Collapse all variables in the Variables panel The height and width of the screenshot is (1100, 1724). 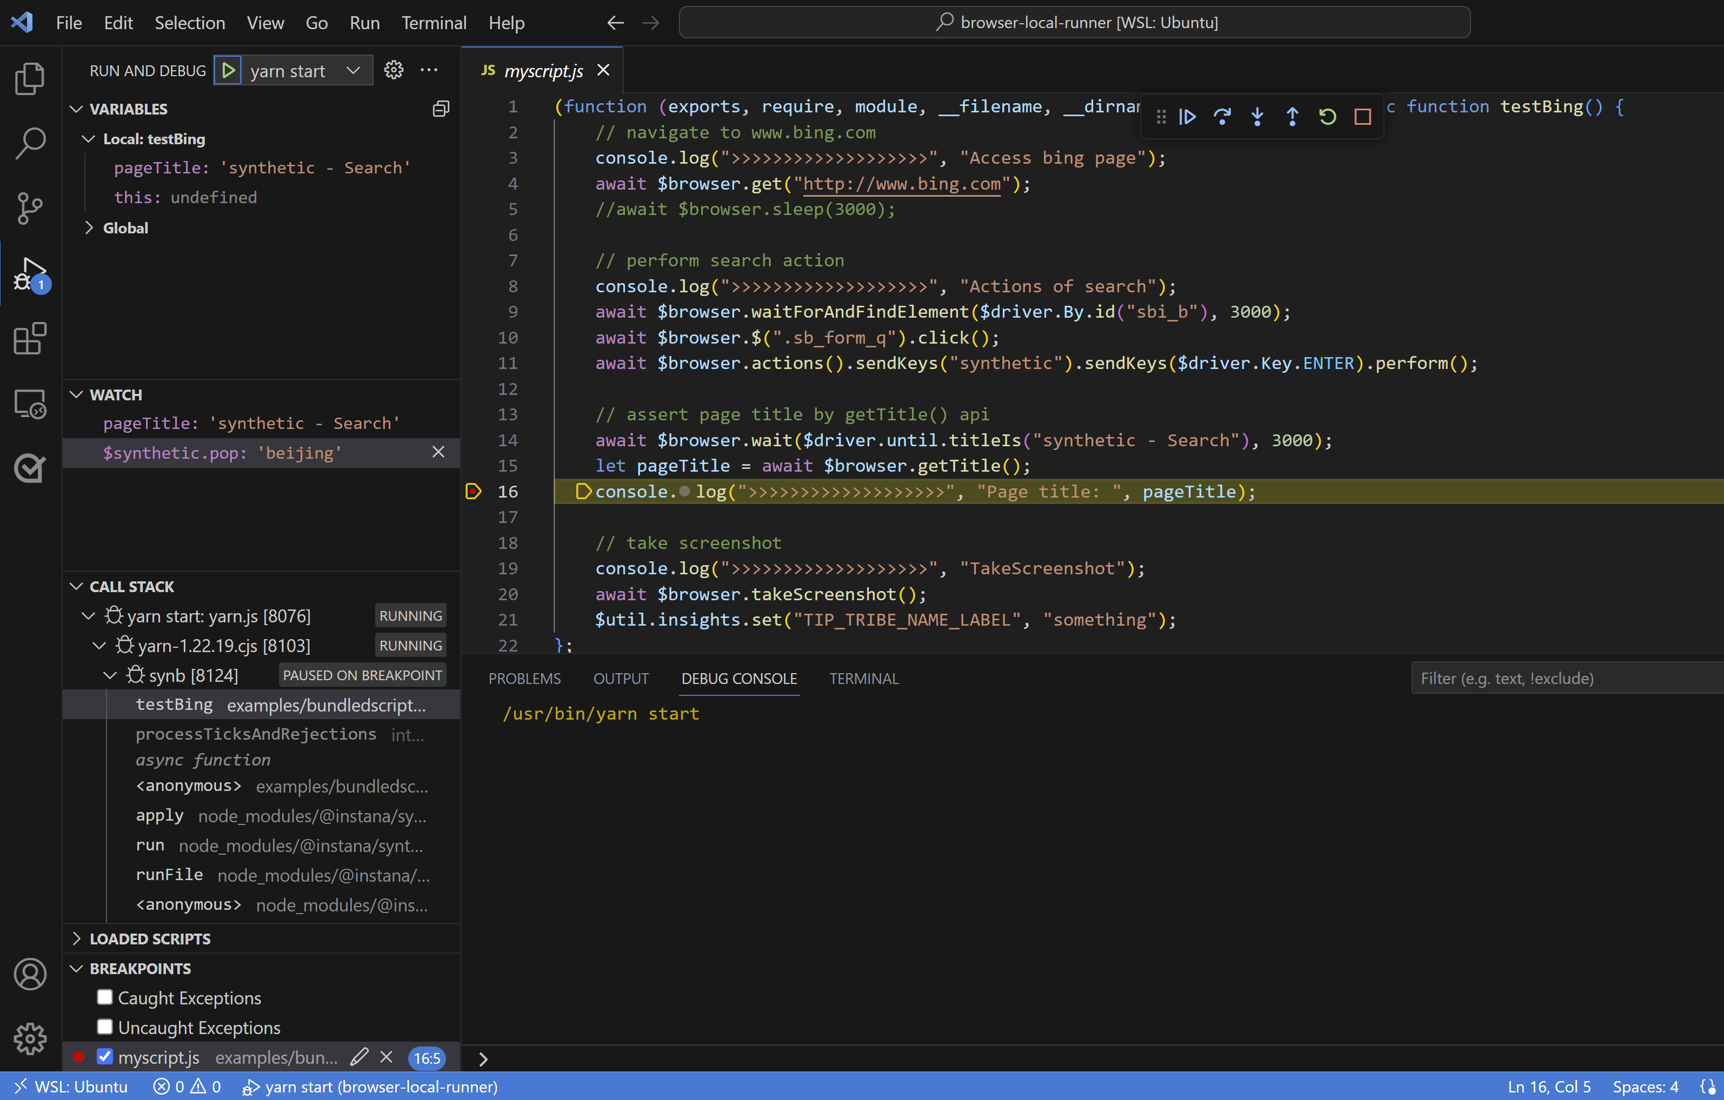[441, 109]
